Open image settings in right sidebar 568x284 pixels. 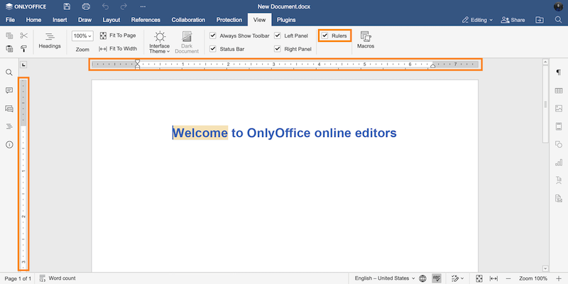[x=558, y=109]
